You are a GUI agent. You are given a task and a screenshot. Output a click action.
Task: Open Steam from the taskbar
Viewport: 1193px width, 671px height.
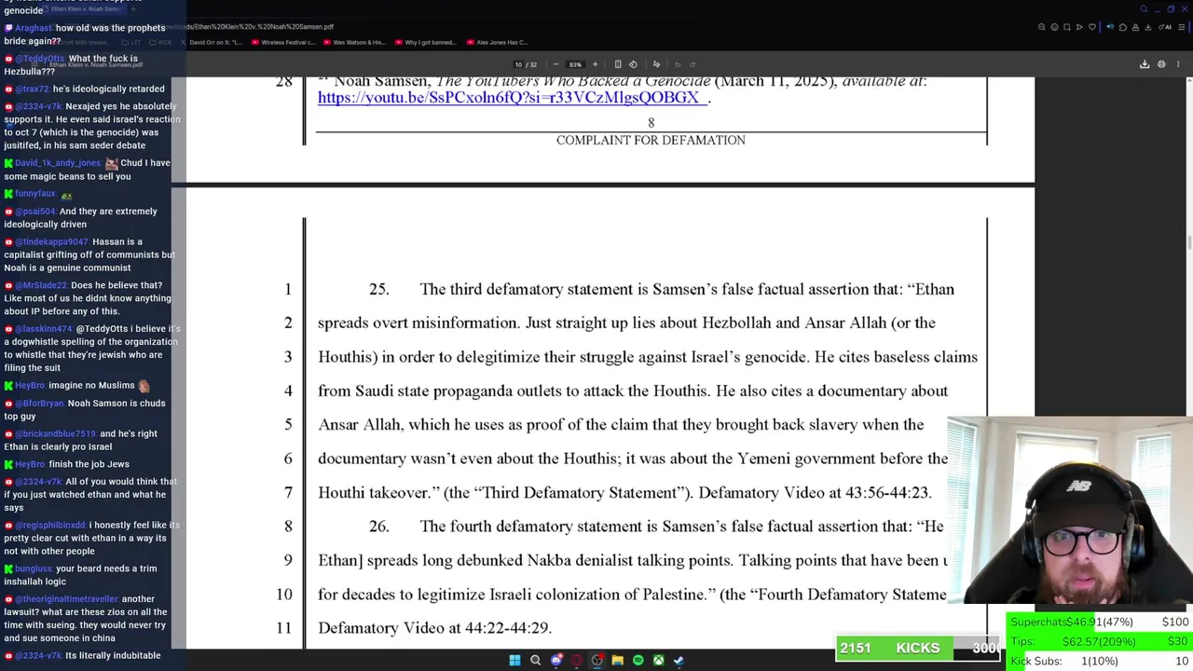(679, 661)
